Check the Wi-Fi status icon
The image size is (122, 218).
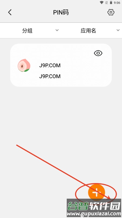tap(101, 2)
